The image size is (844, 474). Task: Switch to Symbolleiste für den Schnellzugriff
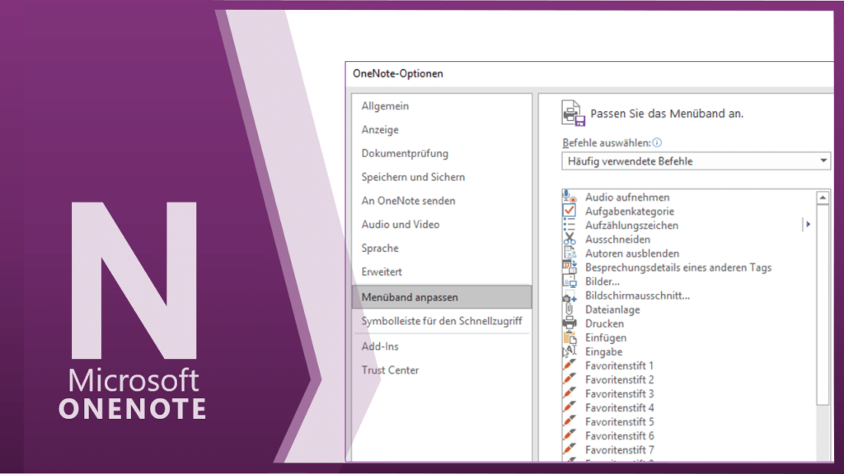pyautogui.click(x=441, y=320)
